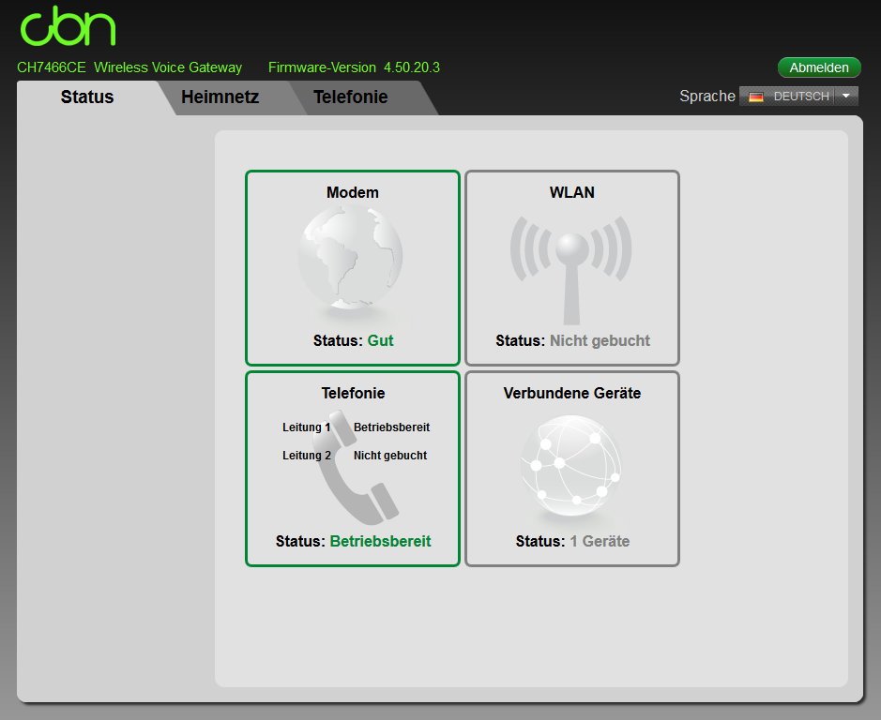This screenshot has height=720, width=881.
Task: Click Leitung 1 'Betriebsbereit' value
Action: (391, 427)
